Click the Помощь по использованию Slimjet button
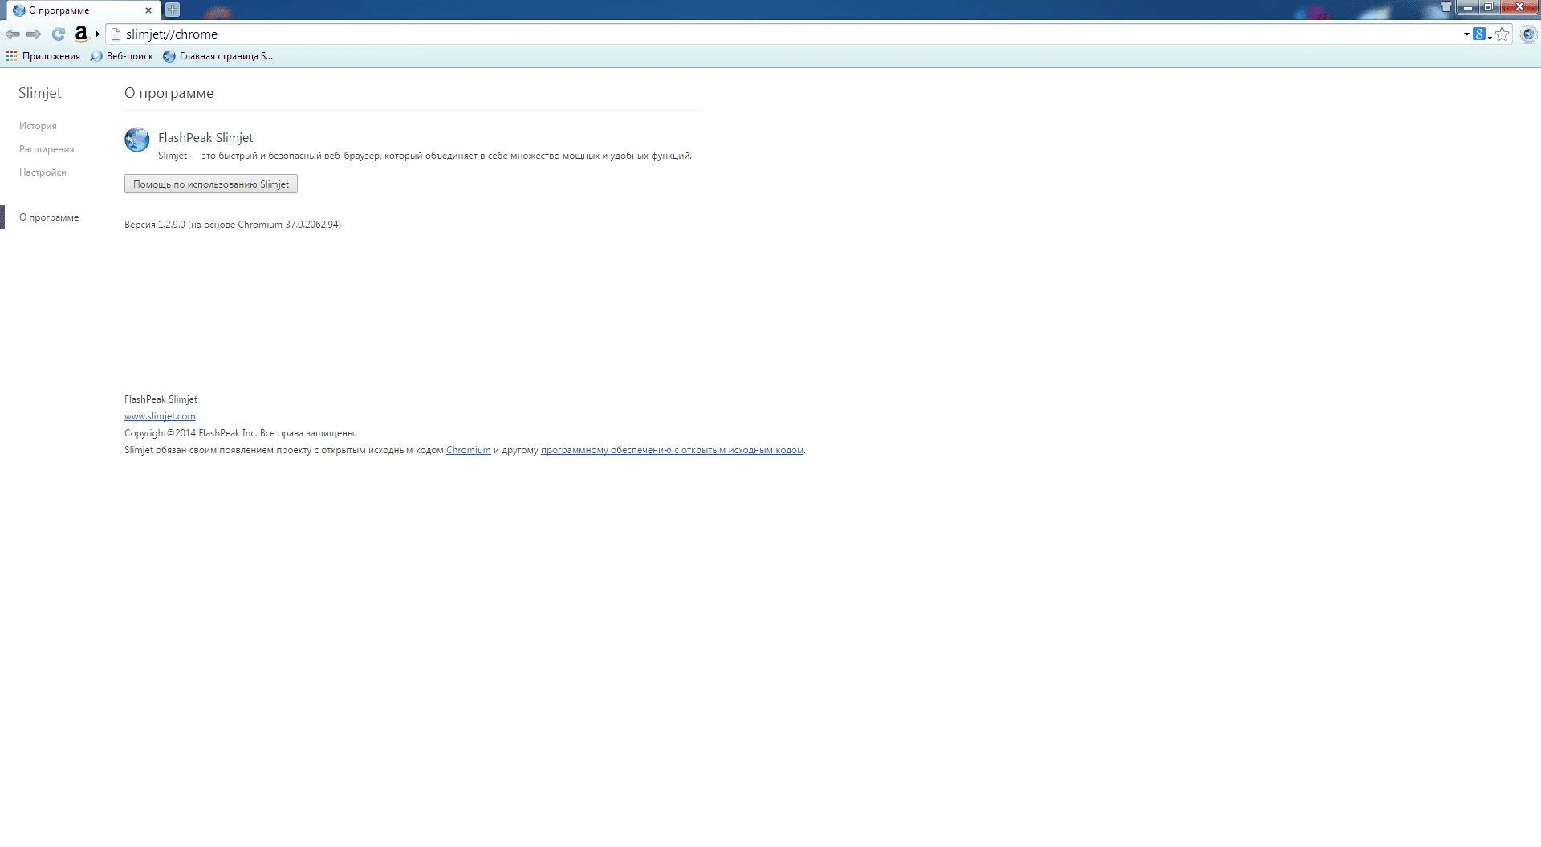 click(x=211, y=184)
